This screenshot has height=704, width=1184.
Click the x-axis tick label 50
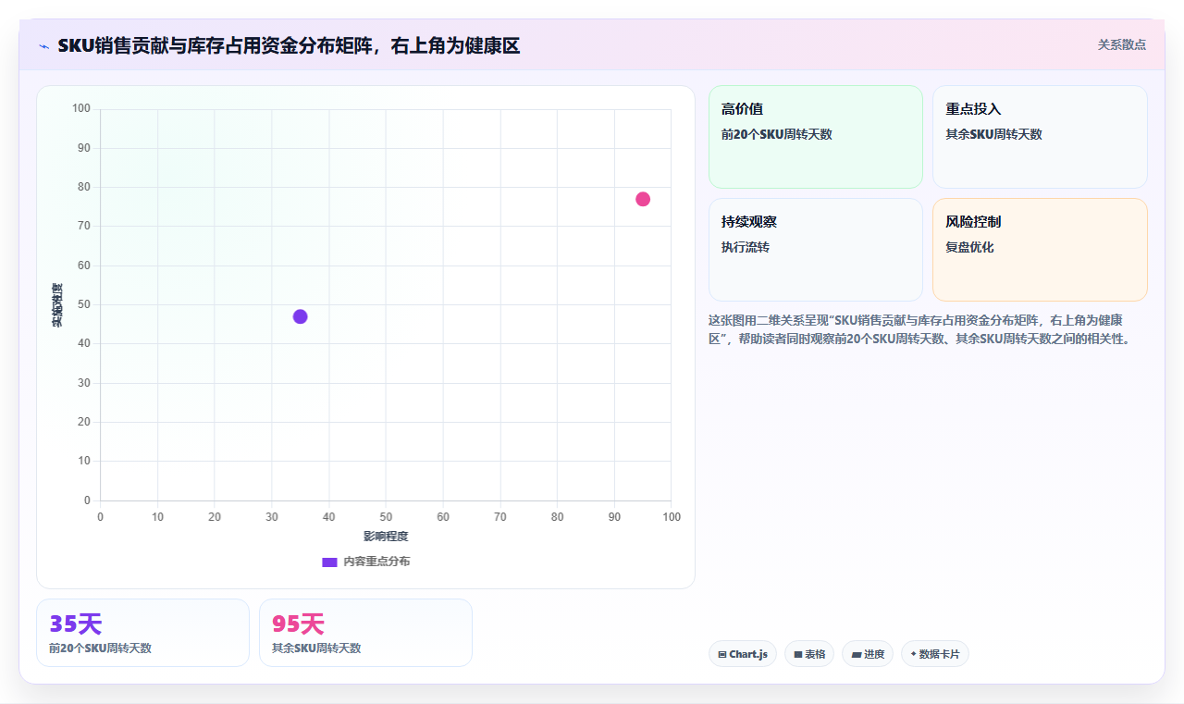[386, 516]
